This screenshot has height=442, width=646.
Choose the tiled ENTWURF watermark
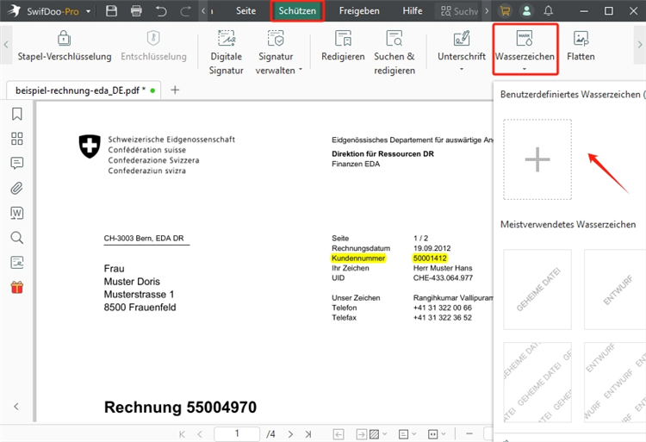click(x=615, y=383)
